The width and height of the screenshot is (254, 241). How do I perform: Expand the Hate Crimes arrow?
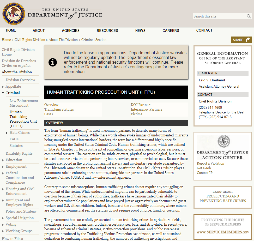click(7, 133)
